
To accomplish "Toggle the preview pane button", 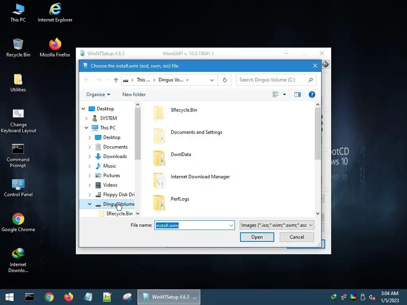I will 297,95.
